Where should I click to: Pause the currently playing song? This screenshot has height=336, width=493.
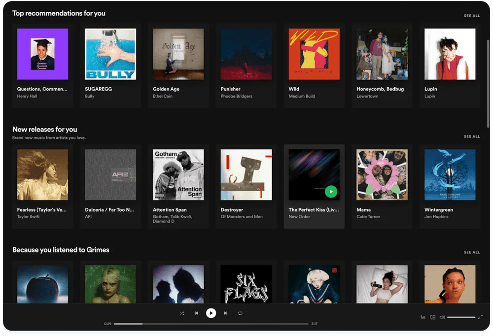click(211, 313)
